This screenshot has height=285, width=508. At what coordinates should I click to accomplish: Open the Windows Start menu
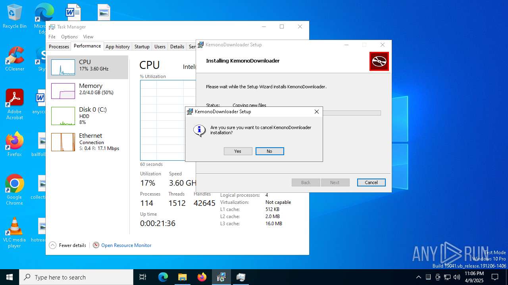tap(10, 277)
